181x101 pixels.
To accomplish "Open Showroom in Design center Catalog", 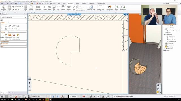I will tap(10, 36).
